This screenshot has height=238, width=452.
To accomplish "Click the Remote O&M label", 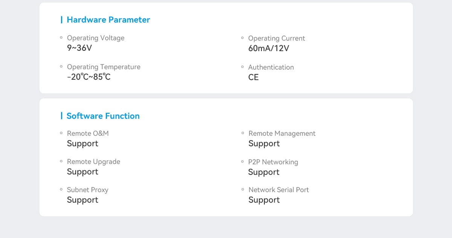I will [88, 133].
